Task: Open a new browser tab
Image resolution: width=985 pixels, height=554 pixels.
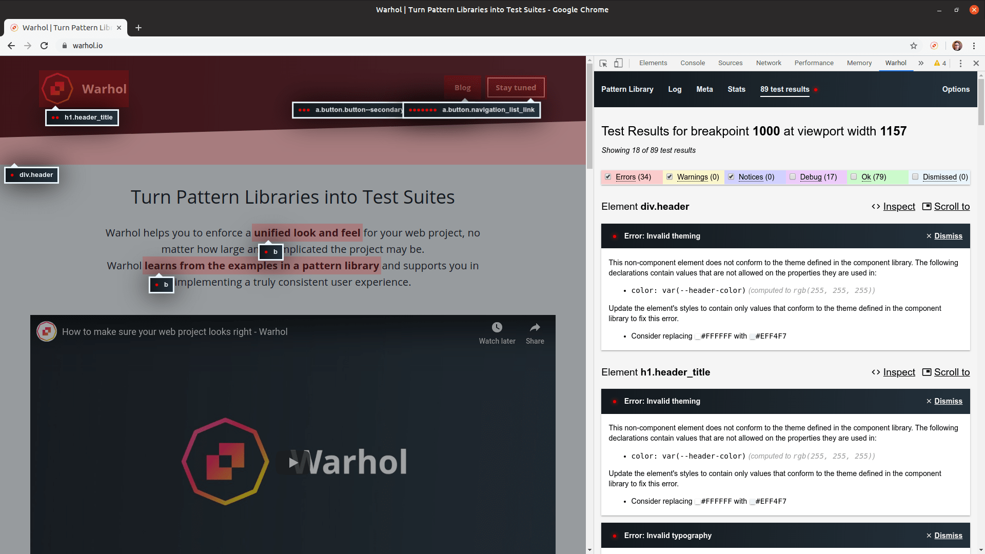Action: pos(139,28)
